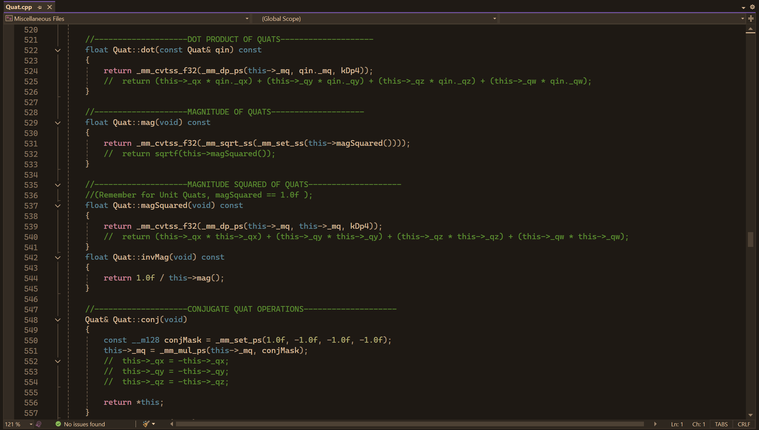Open the Miscellaneous Files project dropdown
This screenshot has width=759, height=430.
coord(247,19)
